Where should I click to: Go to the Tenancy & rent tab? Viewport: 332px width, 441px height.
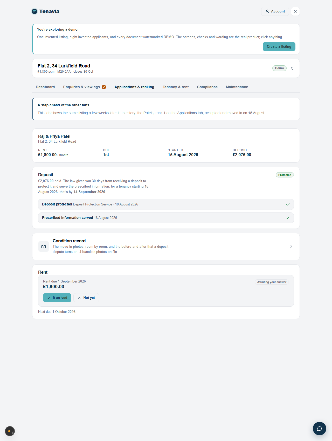176,87
